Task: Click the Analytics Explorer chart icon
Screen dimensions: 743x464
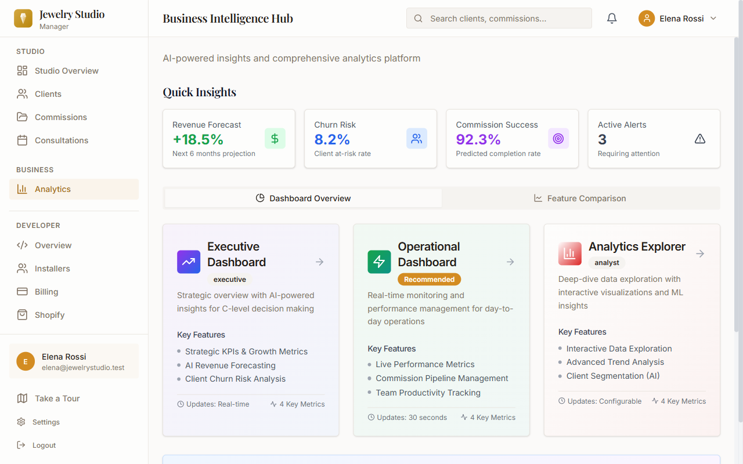Action: tap(569, 253)
